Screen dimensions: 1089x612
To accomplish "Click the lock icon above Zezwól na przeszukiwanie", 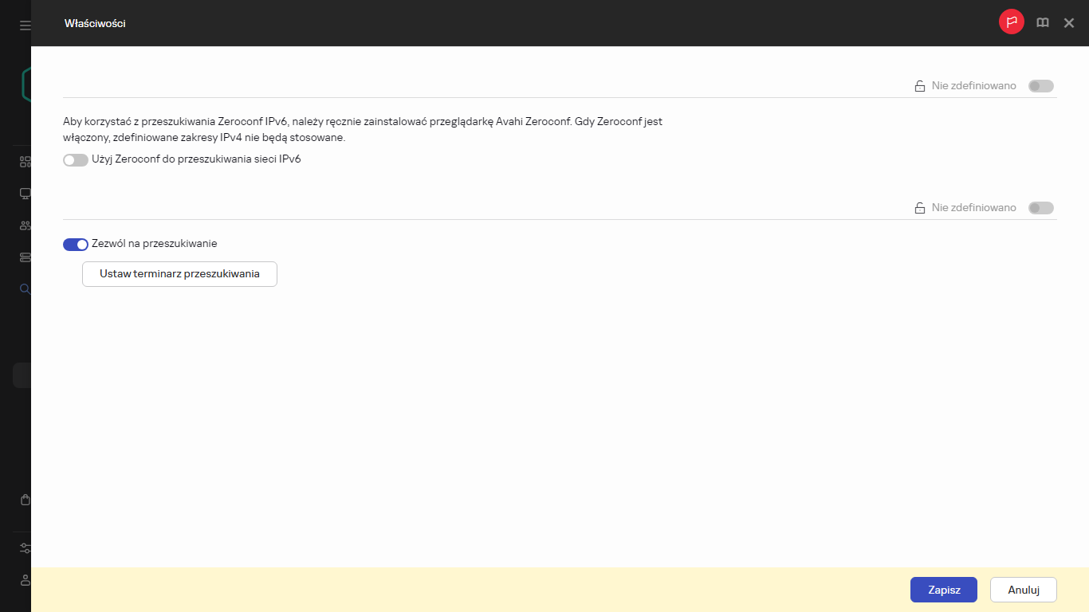I will click(919, 208).
